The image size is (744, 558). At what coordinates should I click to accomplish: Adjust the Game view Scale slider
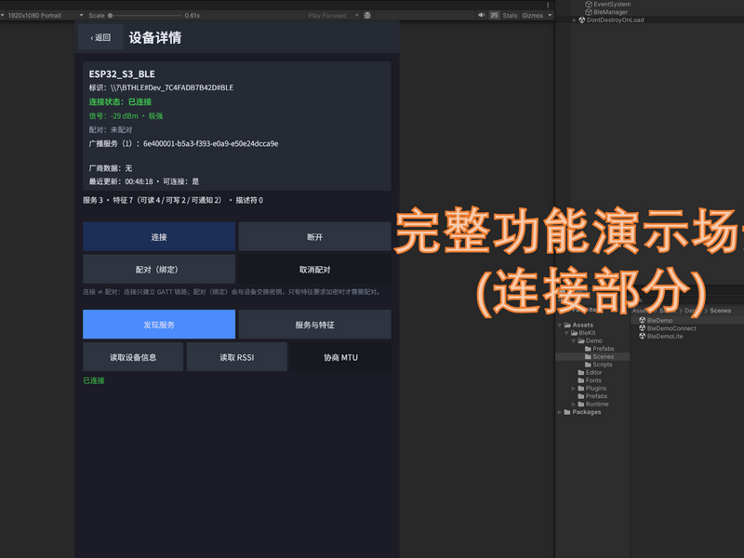coord(145,15)
